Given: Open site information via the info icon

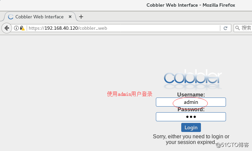Looking at the screenshot, I should (x=16, y=28).
